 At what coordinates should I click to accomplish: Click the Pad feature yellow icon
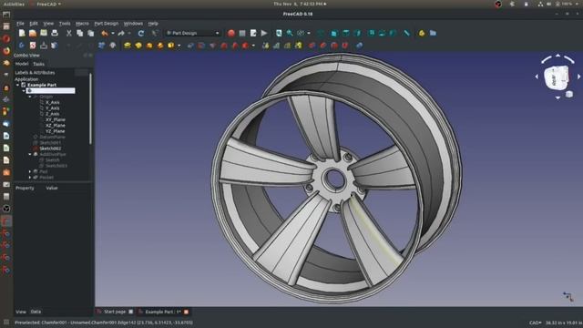[x=128, y=46]
